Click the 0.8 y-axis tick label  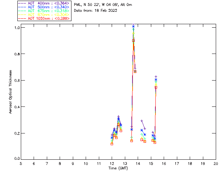point(17,54)
